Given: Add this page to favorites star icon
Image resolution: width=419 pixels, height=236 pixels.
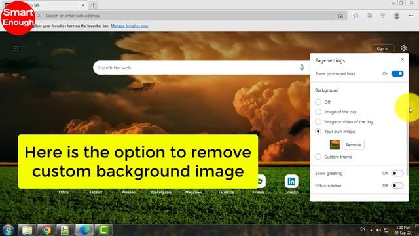Looking at the screenshot, I should (340, 16).
